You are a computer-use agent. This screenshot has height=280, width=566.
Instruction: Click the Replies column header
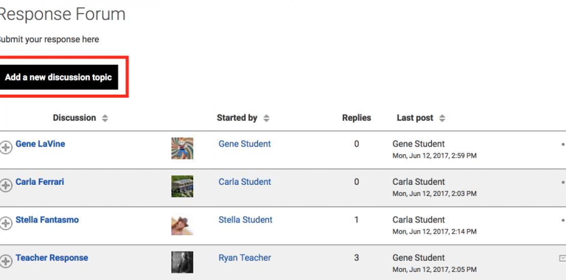point(356,118)
